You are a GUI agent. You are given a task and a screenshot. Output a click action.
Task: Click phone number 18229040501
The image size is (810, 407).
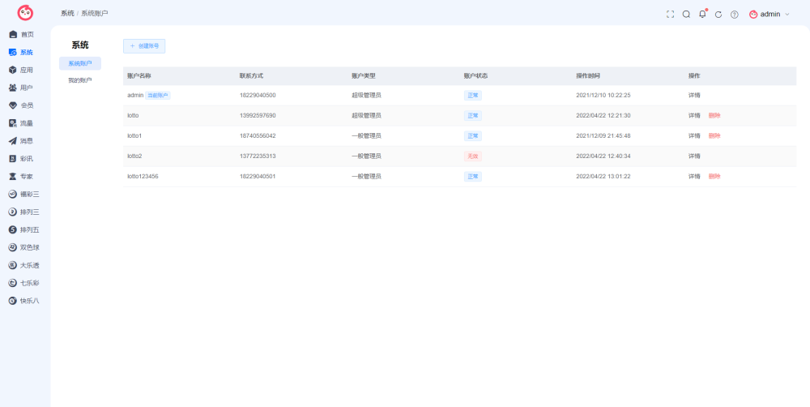tap(258, 177)
